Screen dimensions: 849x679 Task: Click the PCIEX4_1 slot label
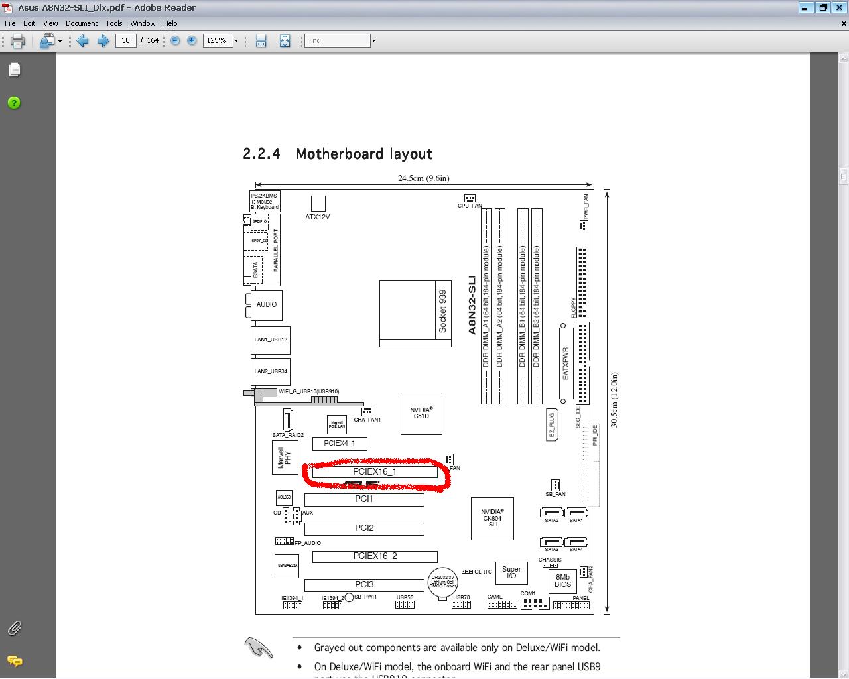339,443
